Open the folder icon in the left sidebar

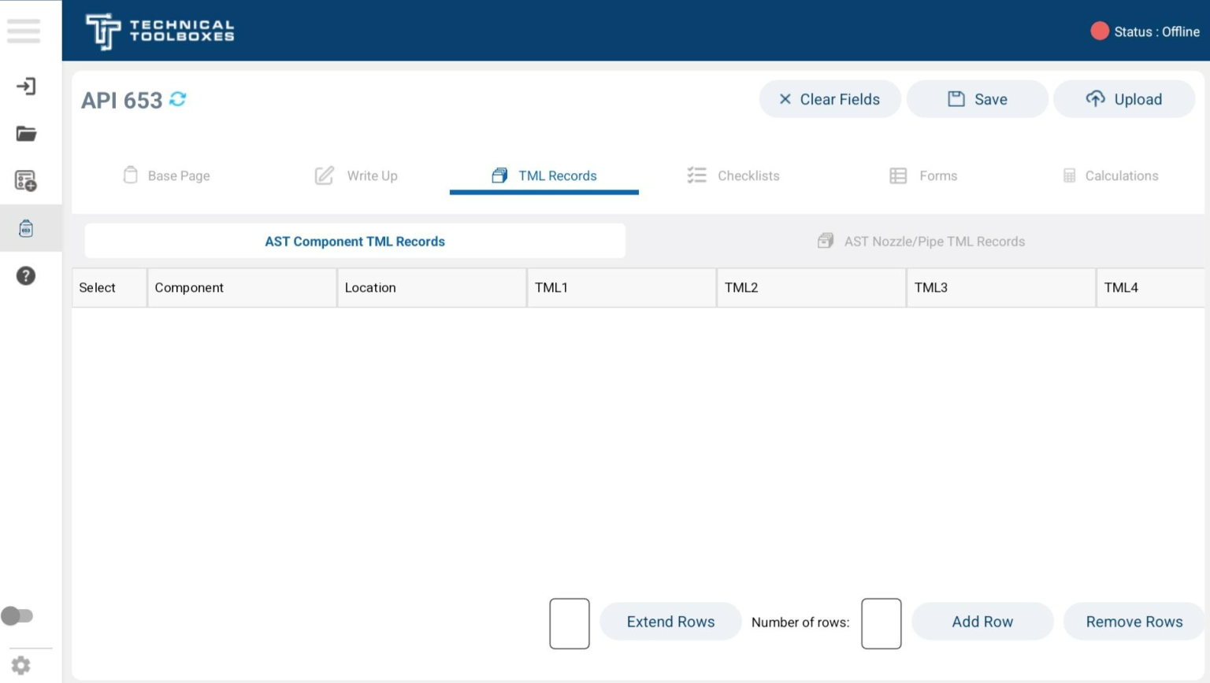[26, 134]
